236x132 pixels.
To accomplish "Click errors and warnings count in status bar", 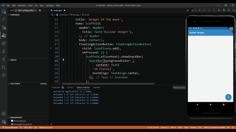I will click(x=28, y=128).
